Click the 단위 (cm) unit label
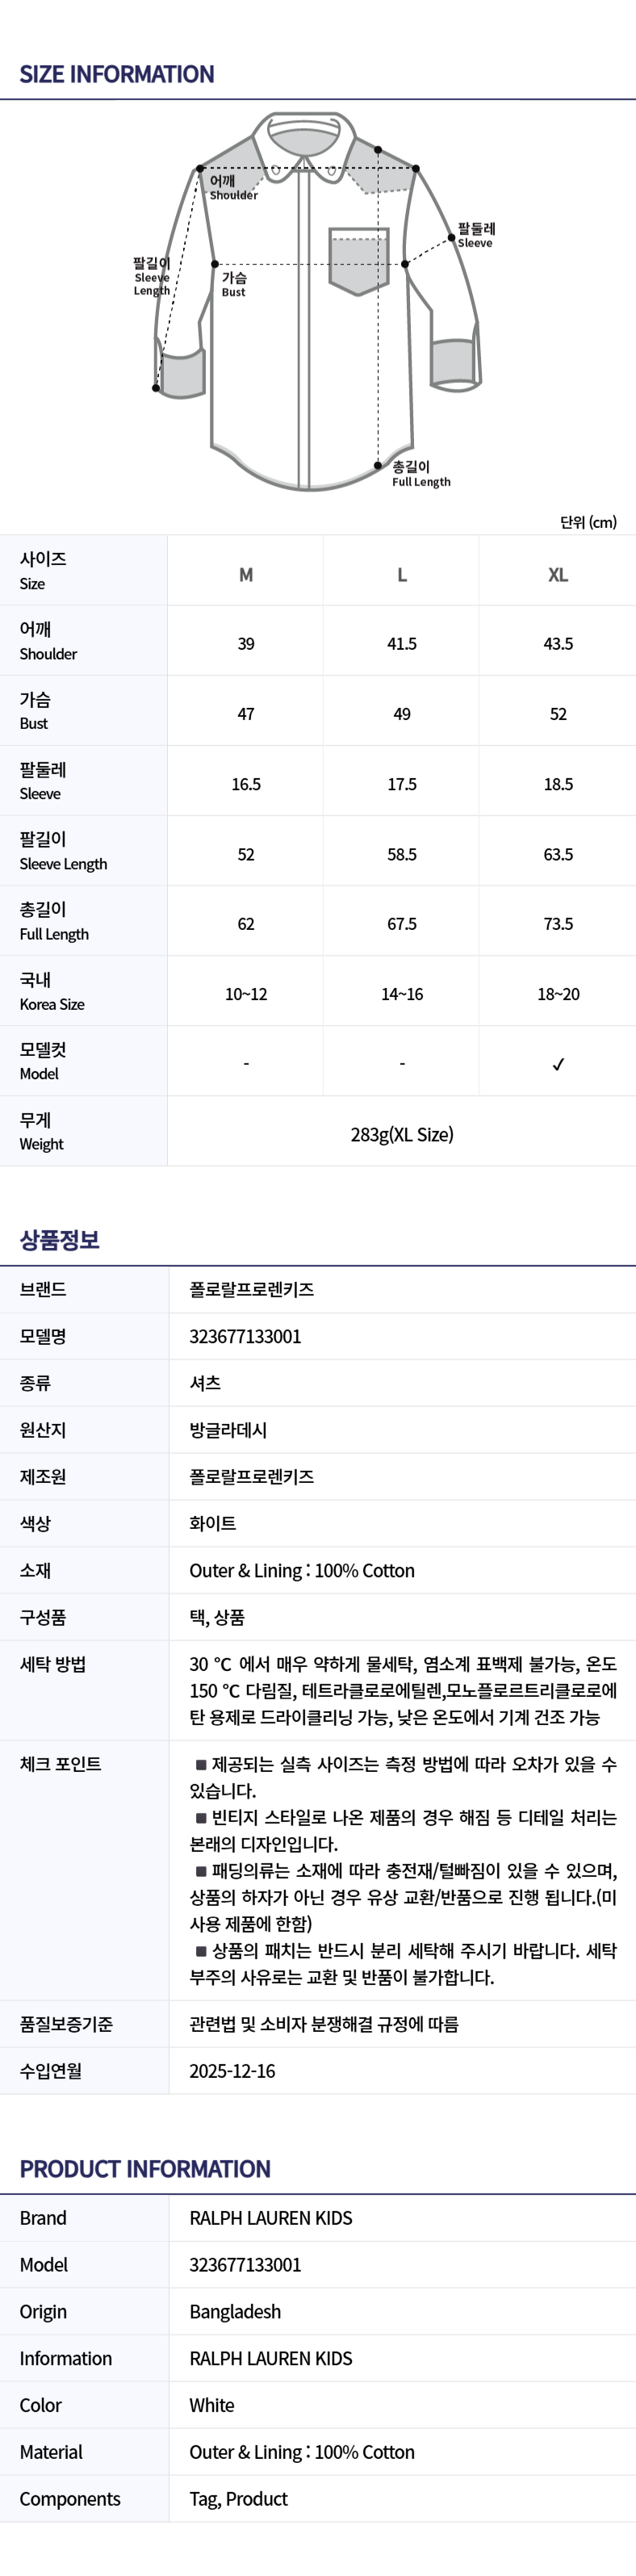Viewport: 636px width, 2576px height. click(588, 522)
